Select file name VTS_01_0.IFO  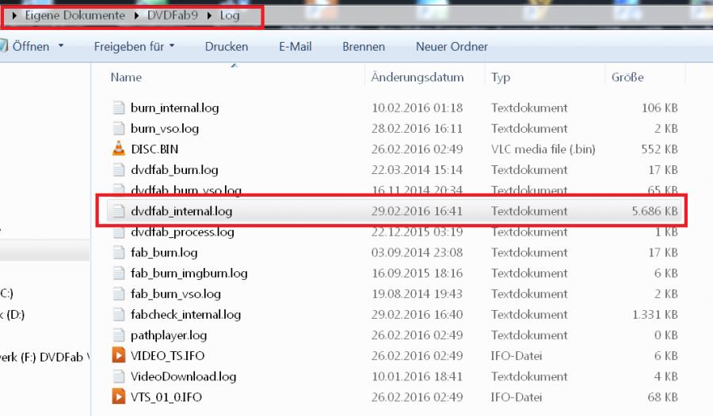pos(166,397)
